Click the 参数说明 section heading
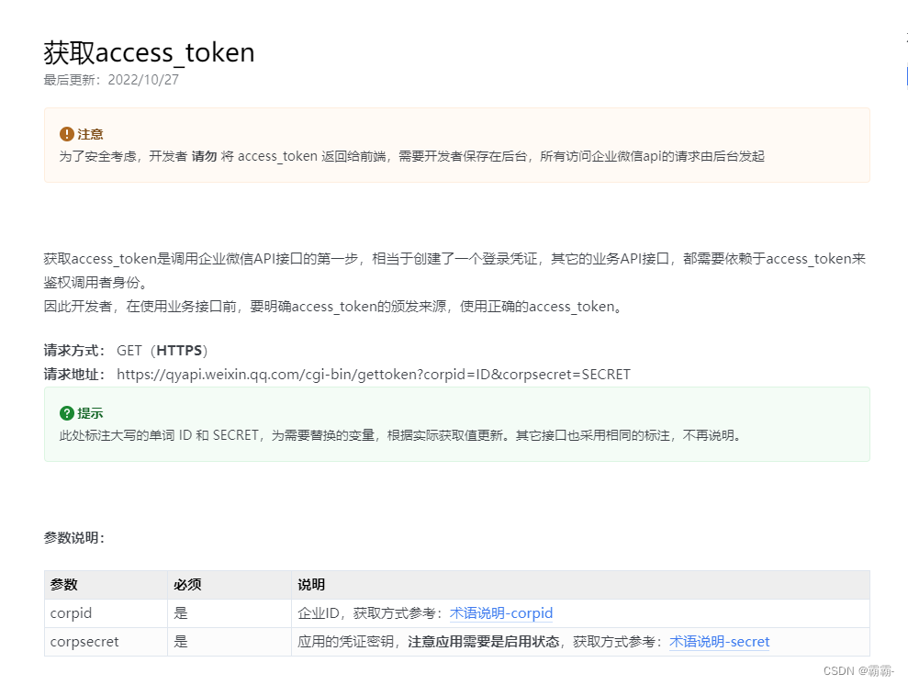 [74, 538]
